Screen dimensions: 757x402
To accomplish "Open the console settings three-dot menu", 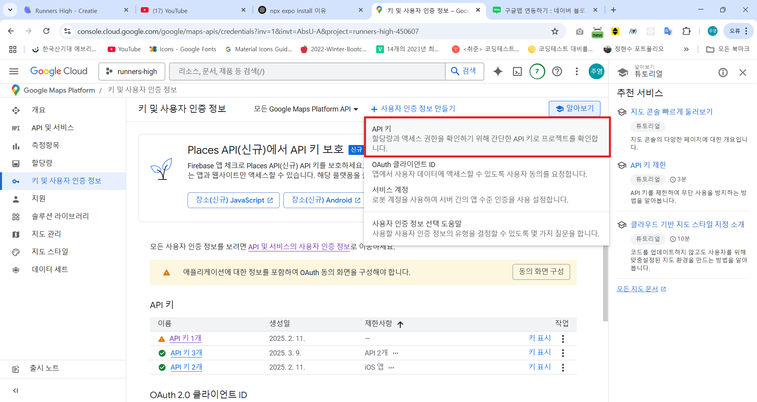I will coord(577,71).
